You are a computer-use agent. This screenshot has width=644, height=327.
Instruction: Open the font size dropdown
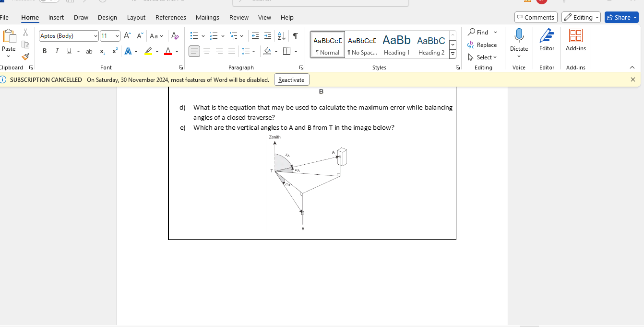116,35
